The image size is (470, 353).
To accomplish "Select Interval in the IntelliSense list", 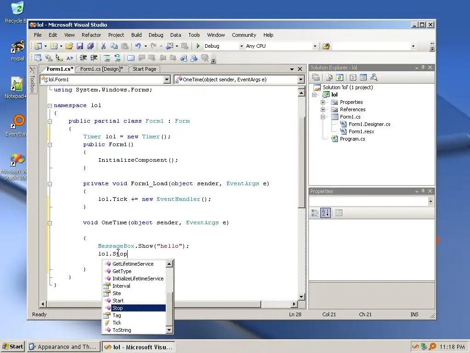I will click(x=135, y=286).
